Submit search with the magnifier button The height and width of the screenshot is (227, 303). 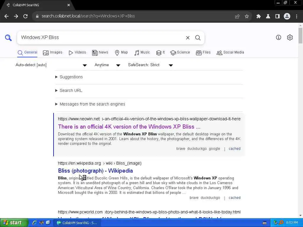(198, 38)
